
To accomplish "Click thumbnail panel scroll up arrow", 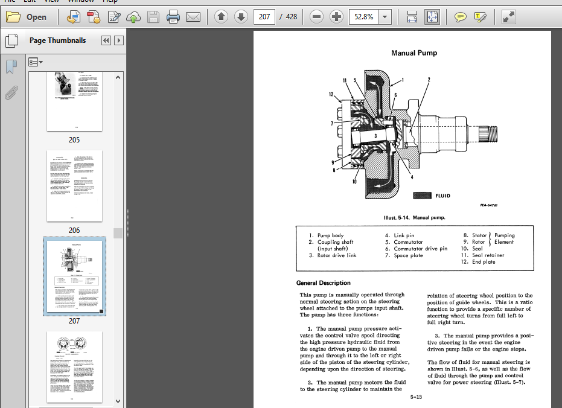I will [118, 77].
